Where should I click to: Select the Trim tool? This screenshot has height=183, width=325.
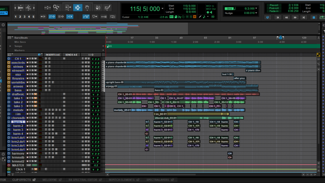point(67,7)
